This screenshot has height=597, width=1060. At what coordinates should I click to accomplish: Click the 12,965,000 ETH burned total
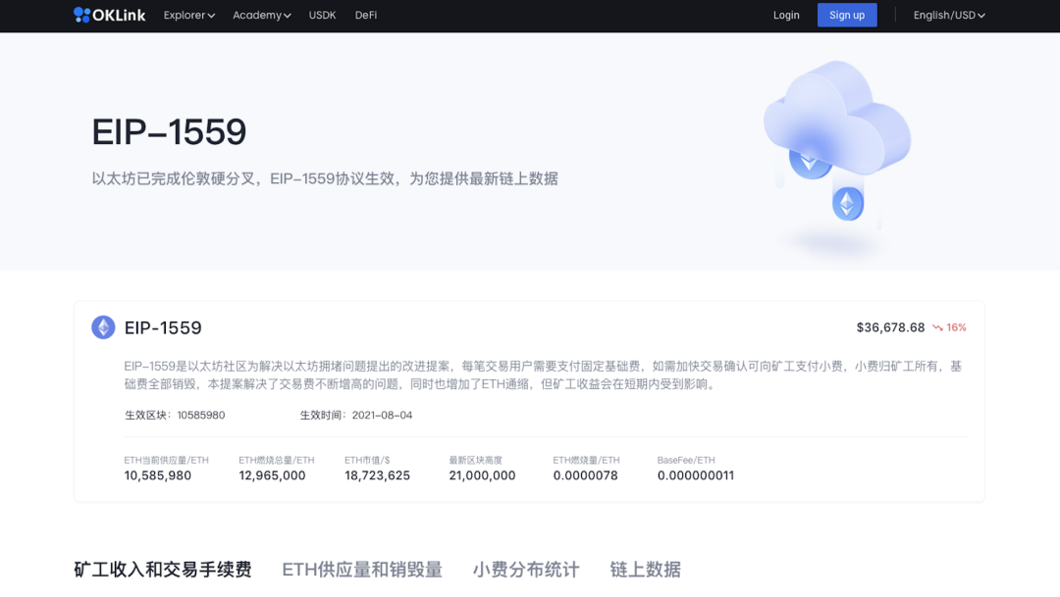point(272,475)
